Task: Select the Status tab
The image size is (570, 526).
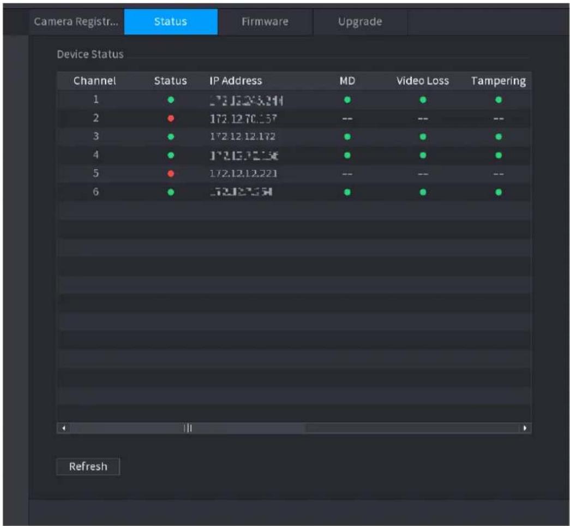Action: (171, 22)
